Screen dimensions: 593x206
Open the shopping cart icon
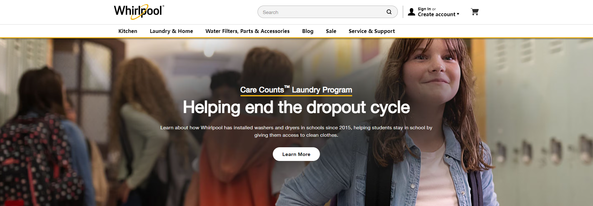point(475,12)
